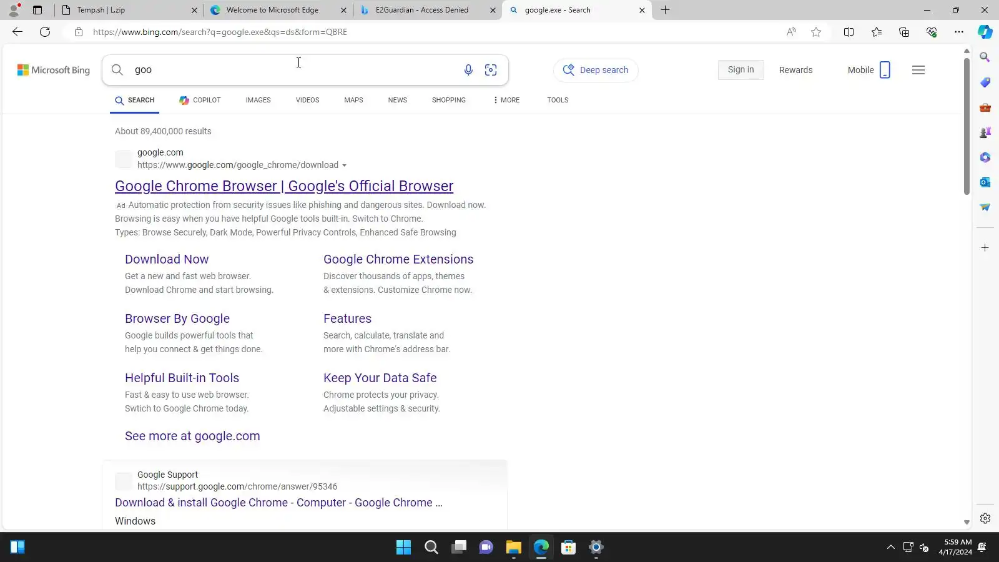
Task: Click the Deep search button
Action: 596,71
